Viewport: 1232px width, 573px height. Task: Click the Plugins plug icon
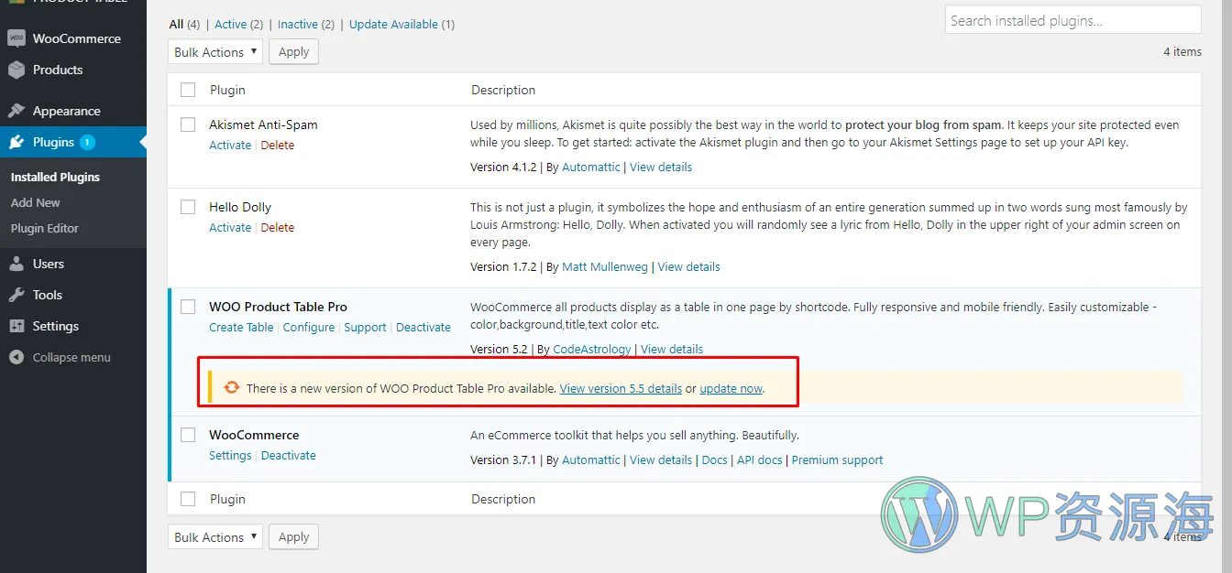[x=16, y=142]
